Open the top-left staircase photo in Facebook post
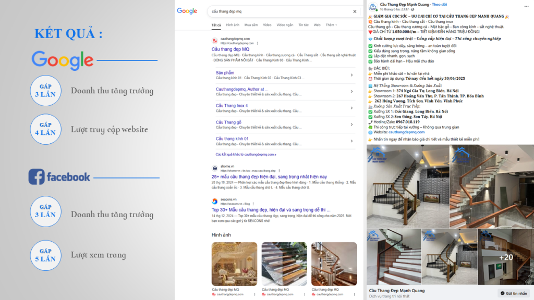534x300 pixels. click(x=408, y=186)
